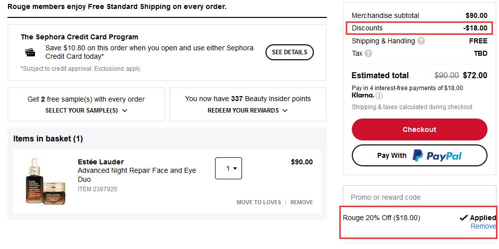Click the Applied checkmark icon
The width and height of the screenshot is (499, 249).
tap(464, 218)
